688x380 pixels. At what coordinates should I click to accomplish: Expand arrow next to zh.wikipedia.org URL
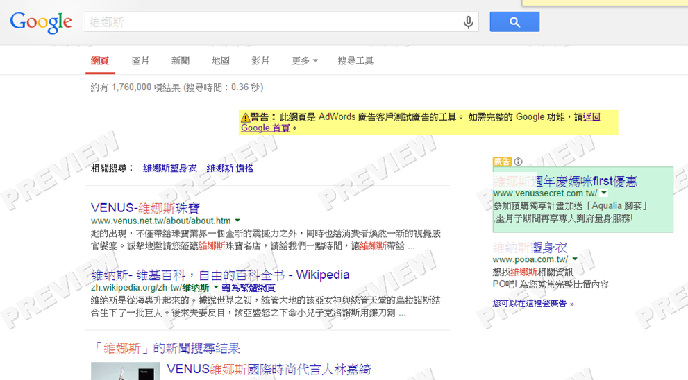(215, 288)
